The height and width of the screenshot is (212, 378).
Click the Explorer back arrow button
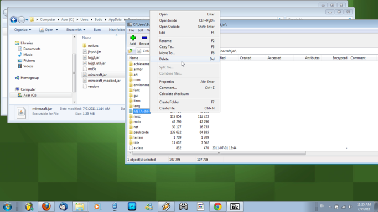tap(13, 20)
